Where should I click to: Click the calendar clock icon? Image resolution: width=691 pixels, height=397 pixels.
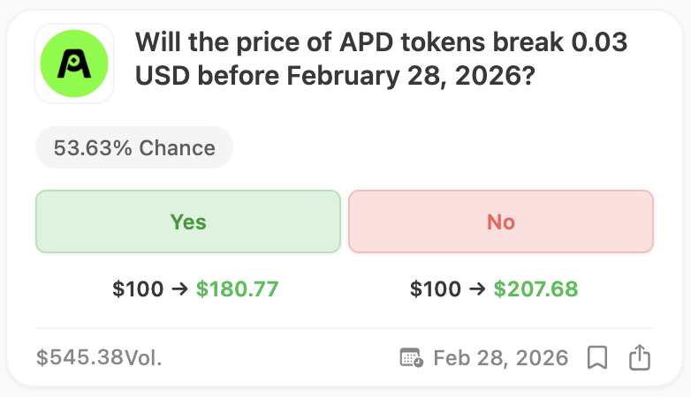(411, 357)
